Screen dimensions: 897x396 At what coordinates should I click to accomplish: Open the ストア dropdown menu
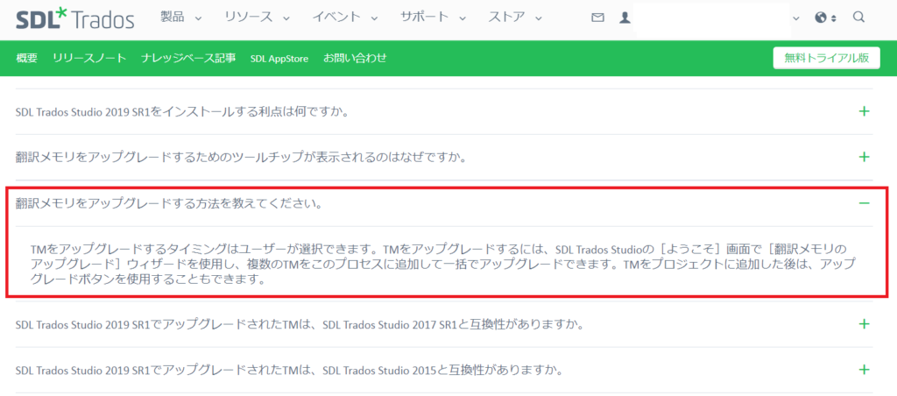[515, 18]
